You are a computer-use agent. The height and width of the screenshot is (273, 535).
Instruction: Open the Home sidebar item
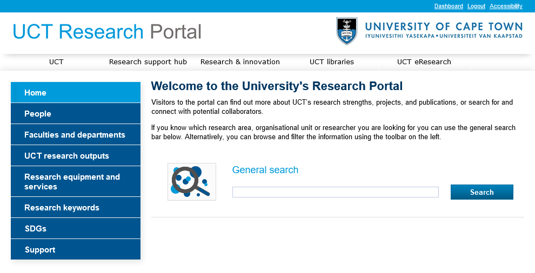coord(76,93)
